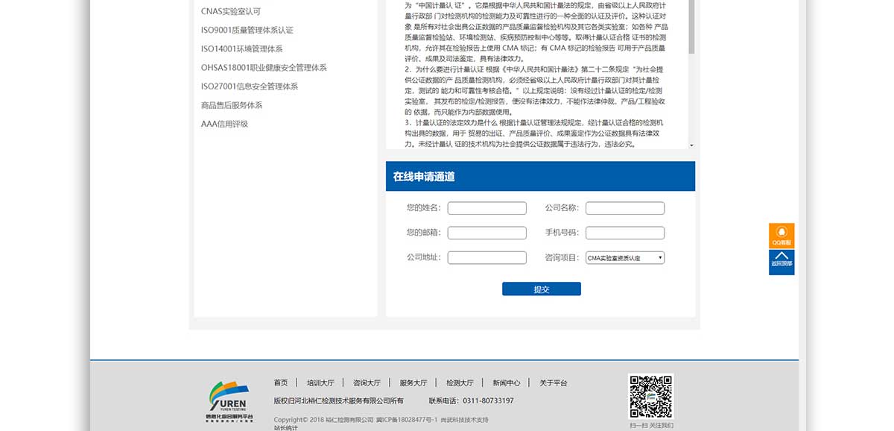Screen dimensions: 894x431
Task: Click the 关于平台 footer link
Action: click(x=553, y=383)
